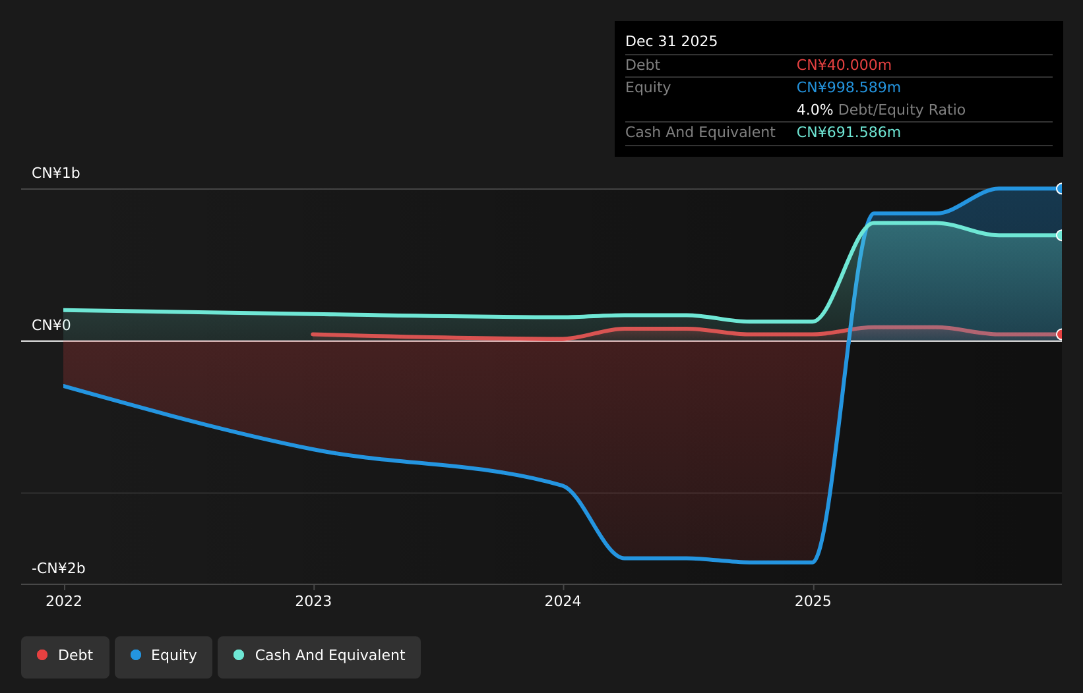Click the CN¥691.586m cash value

pos(849,132)
